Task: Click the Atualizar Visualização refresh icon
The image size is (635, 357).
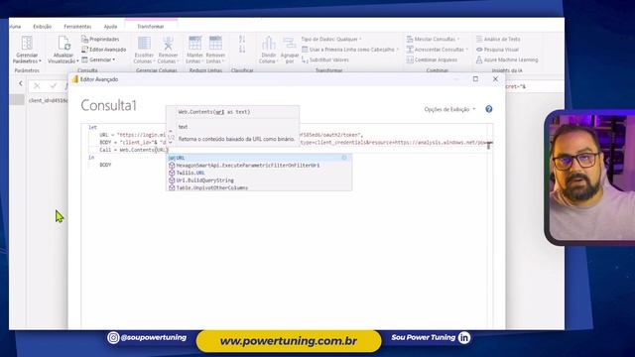Action: tap(63, 44)
